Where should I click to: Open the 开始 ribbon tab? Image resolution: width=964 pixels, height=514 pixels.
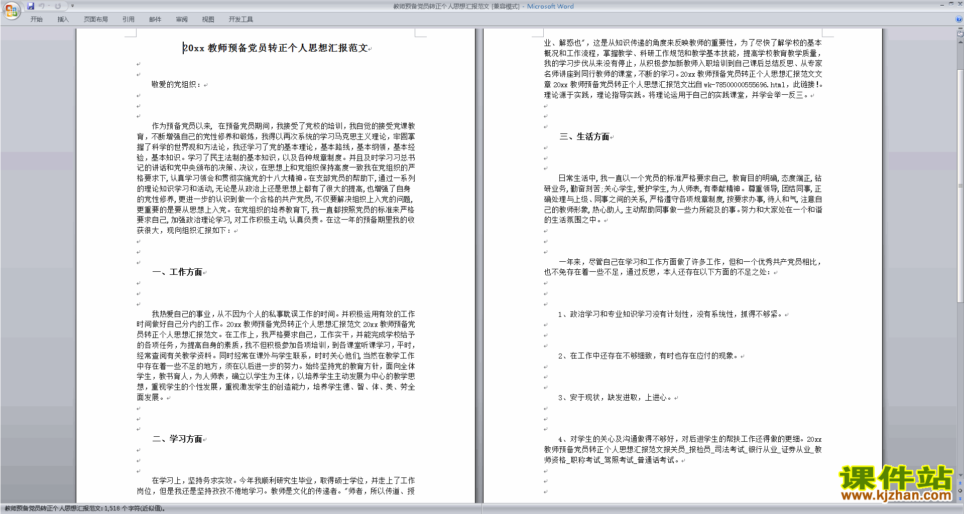tap(36, 20)
